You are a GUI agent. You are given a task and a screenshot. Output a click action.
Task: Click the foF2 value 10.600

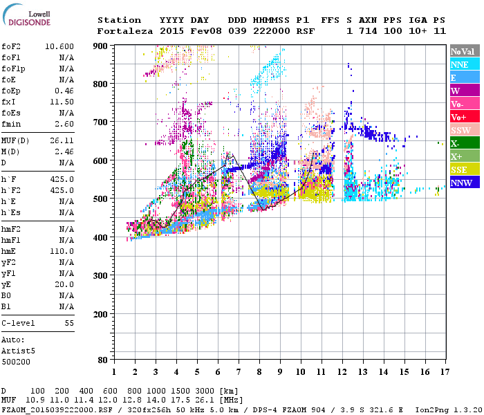[59, 46]
